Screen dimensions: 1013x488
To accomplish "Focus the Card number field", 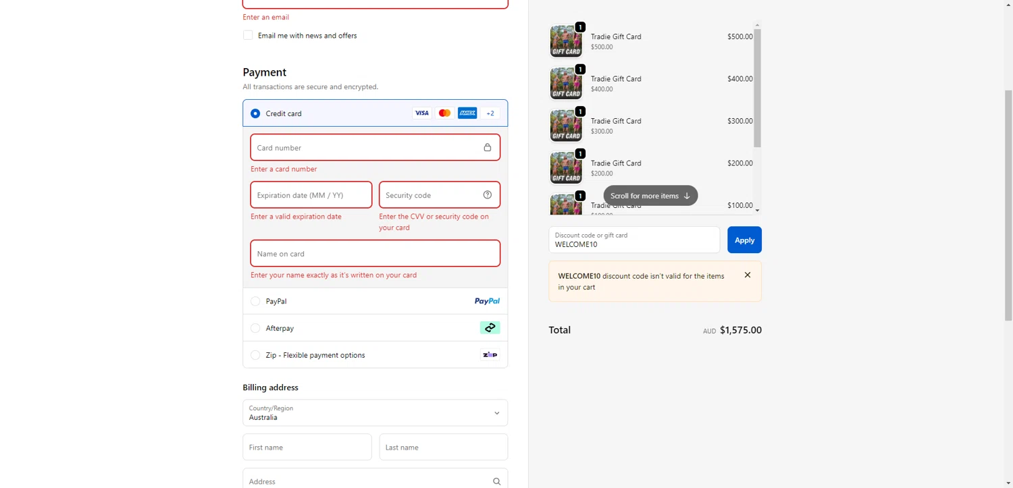I will pos(375,147).
